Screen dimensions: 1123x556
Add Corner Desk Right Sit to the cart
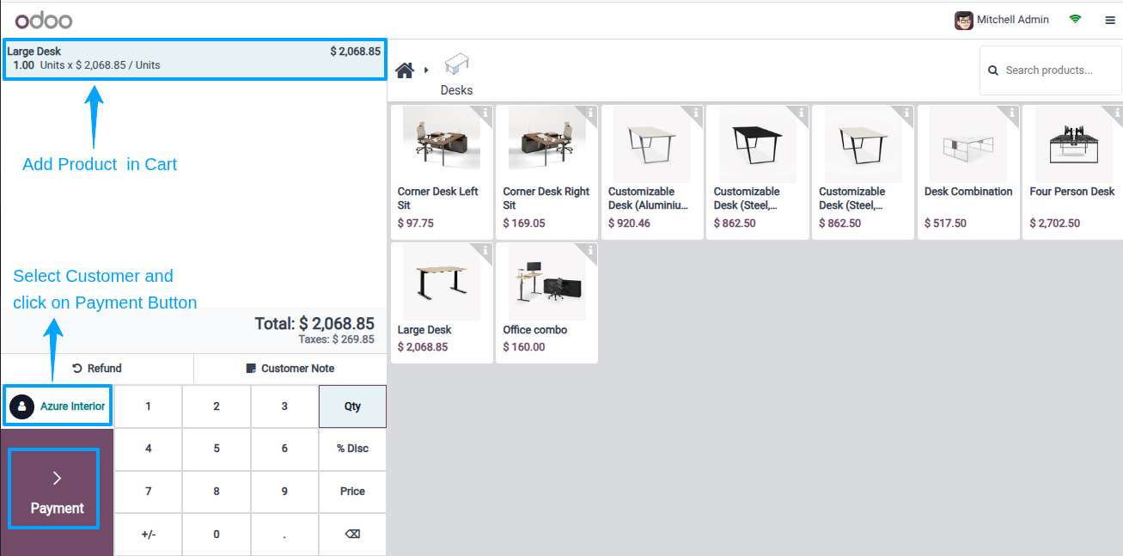pyautogui.click(x=547, y=172)
